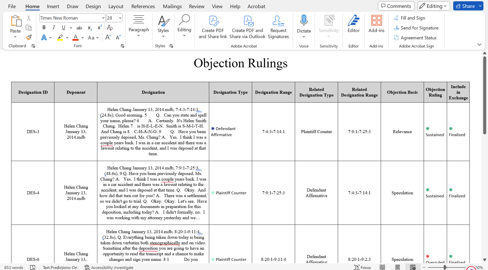
Task: Open the Mailings tab
Action: [172, 6]
